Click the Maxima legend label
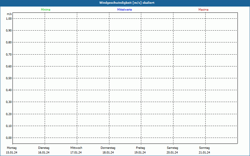The width and height of the screenshot is (250, 156). tap(203, 10)
